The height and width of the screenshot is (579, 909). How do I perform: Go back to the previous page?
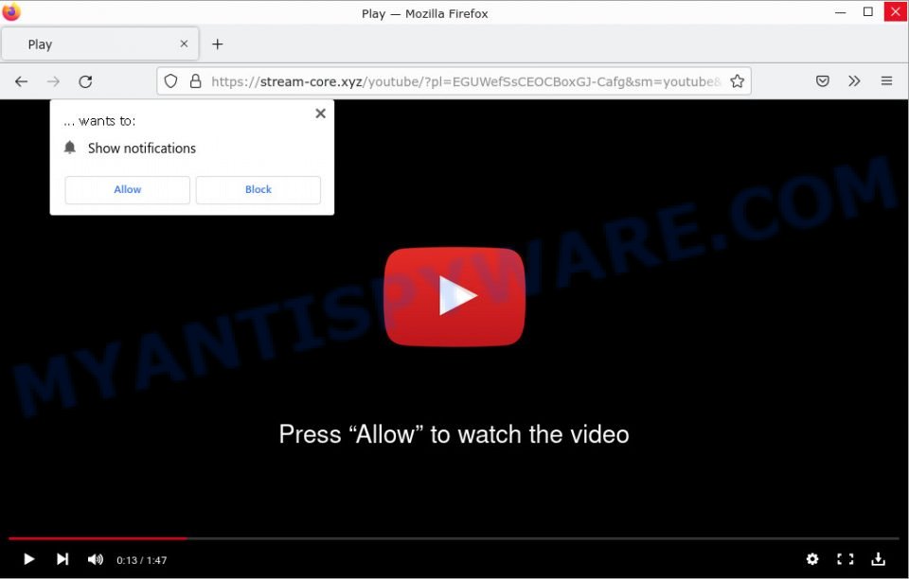click(x=22, y=81)
